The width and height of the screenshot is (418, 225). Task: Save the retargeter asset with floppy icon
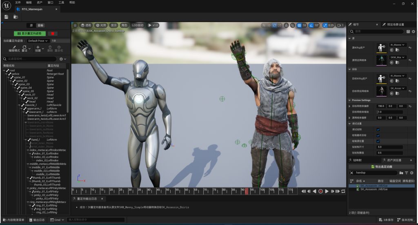(6, 17)
